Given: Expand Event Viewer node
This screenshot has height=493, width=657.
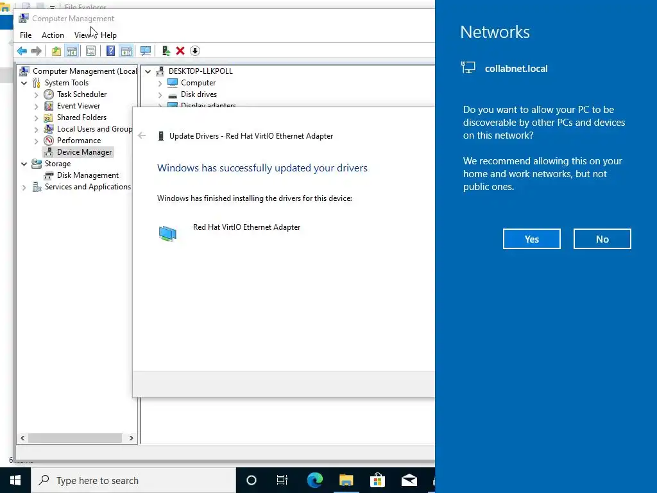Looking at the screenshot, I should coord(37,107).
